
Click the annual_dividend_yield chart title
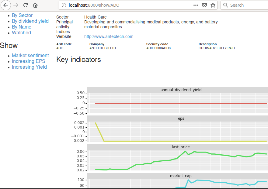pyautogui.click(x=181, y=90)
